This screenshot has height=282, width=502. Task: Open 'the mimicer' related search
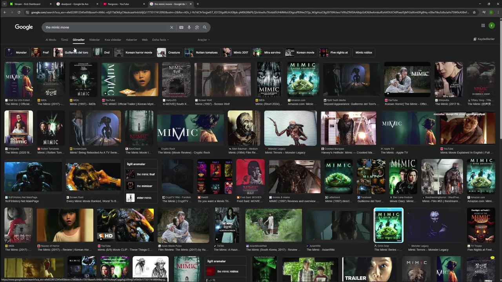(x=141, y=186)
